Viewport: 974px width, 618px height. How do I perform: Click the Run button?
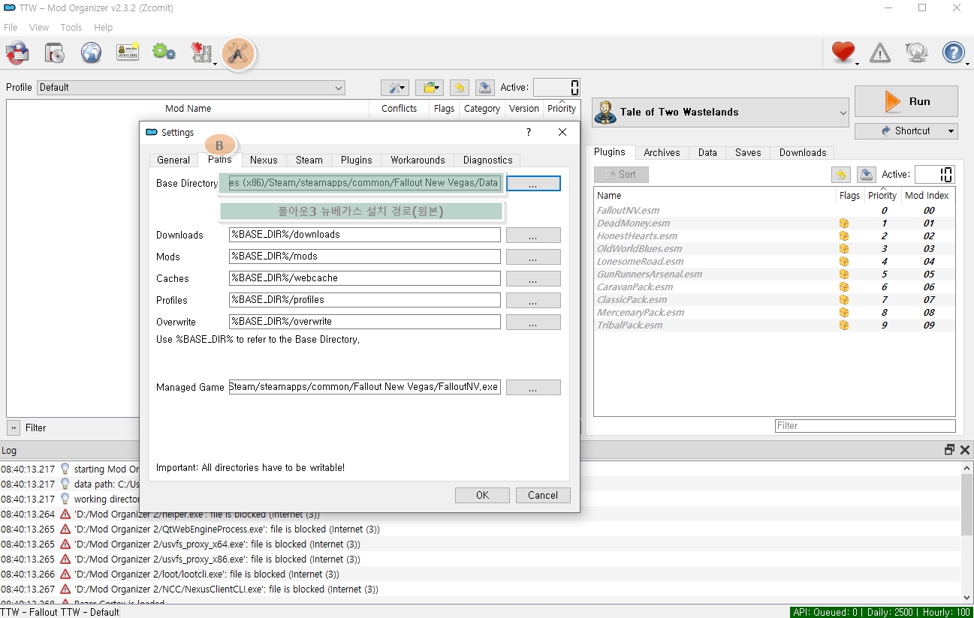[906, 101]
